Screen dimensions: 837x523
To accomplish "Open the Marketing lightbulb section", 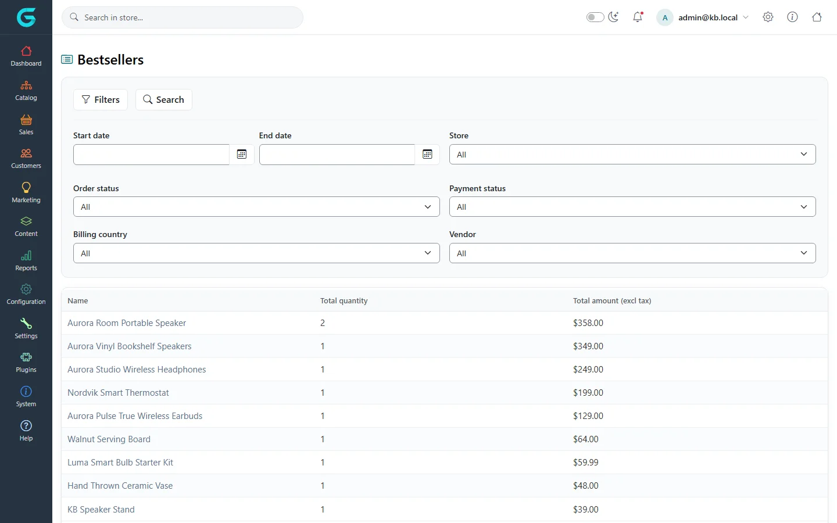I will click(x=26, y=192).
